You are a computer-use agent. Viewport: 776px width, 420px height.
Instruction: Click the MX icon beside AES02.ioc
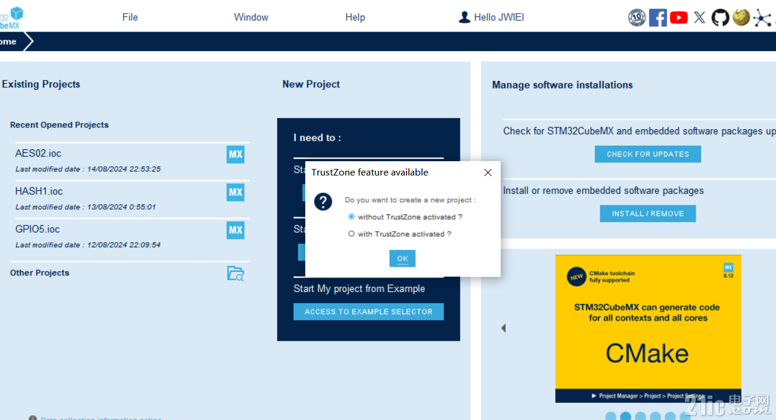coord(236,154)
